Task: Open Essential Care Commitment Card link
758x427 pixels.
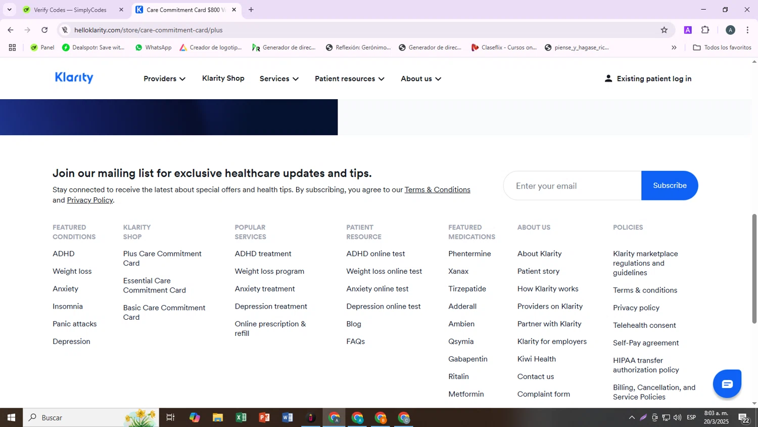Action: [x=155, y=285]
